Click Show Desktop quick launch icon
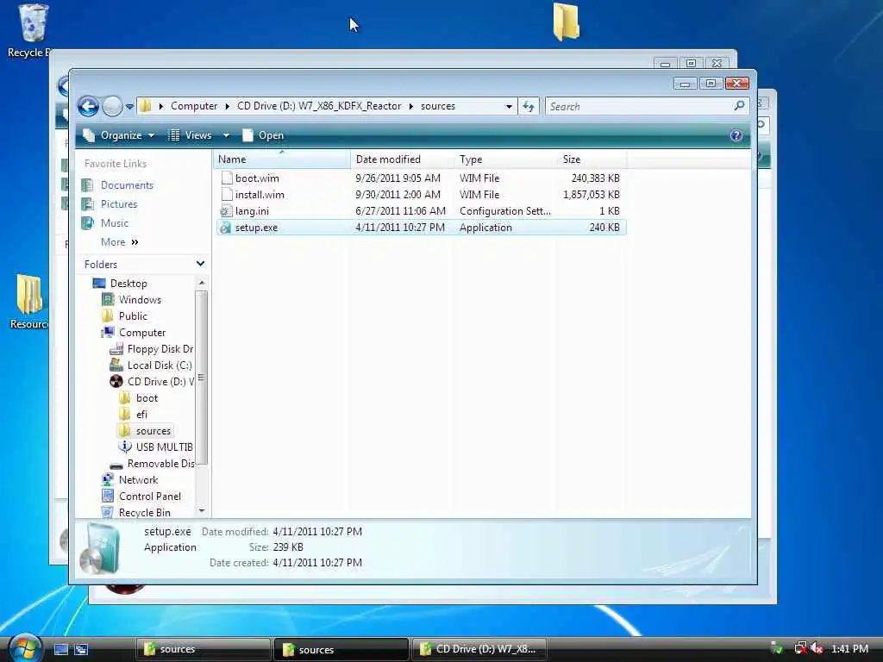883x662 pixels. (x=61, y=649)
